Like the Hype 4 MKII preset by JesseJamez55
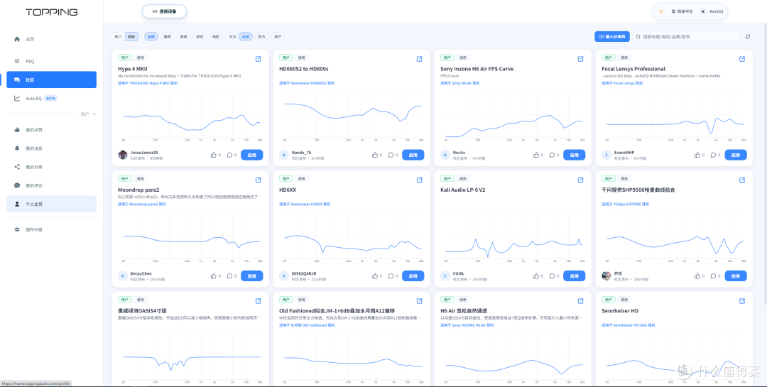The image size is (767, 387). 215,155
